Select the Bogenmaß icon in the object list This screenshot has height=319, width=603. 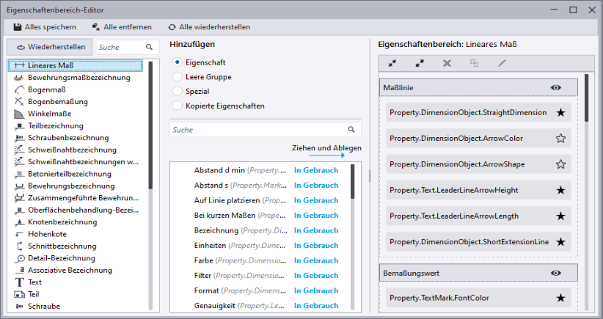click(20, 89)
